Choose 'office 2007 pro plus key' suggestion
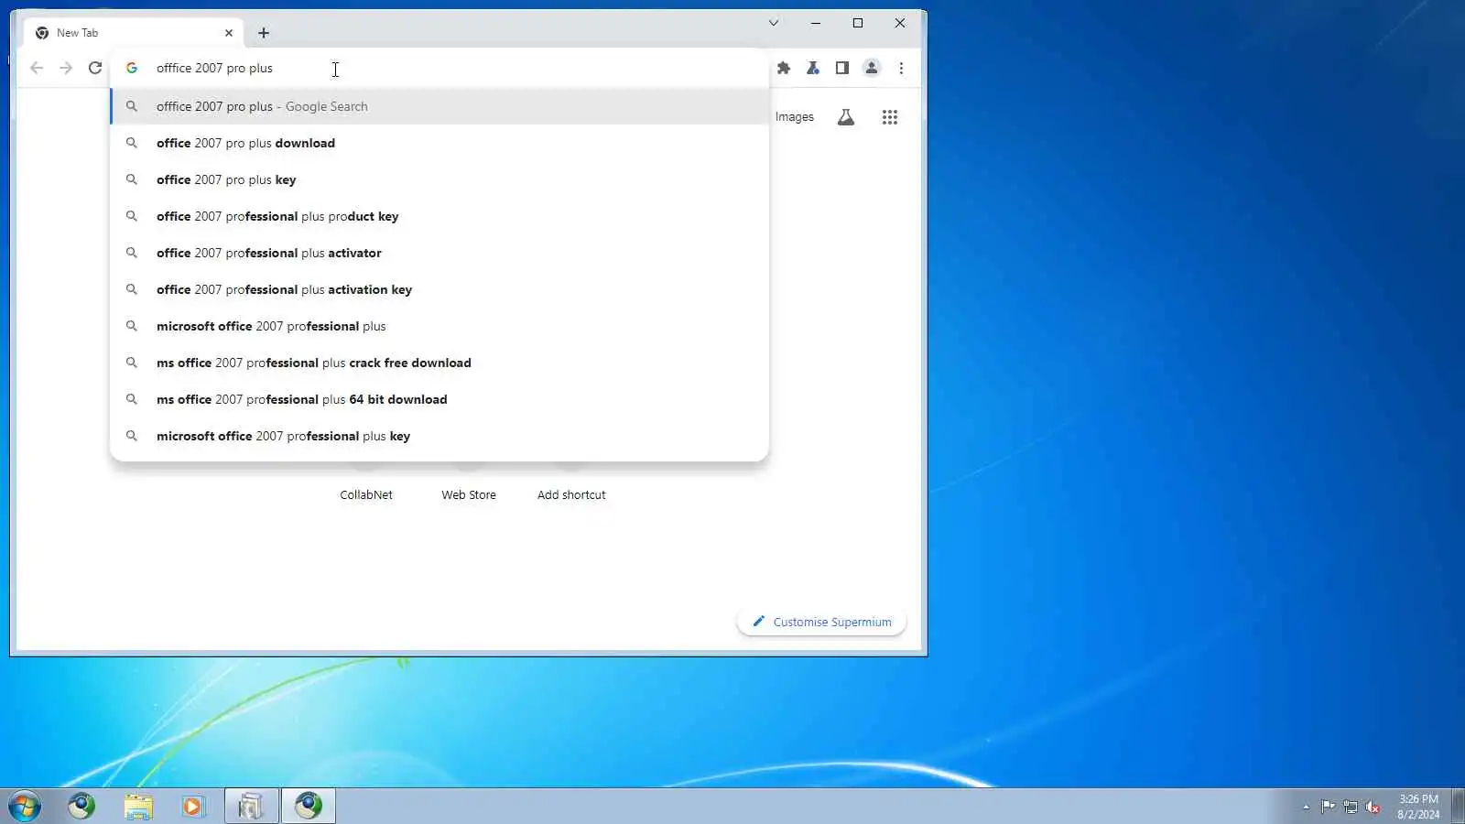This screenshot has width=1465, height=824. (439, 179)
